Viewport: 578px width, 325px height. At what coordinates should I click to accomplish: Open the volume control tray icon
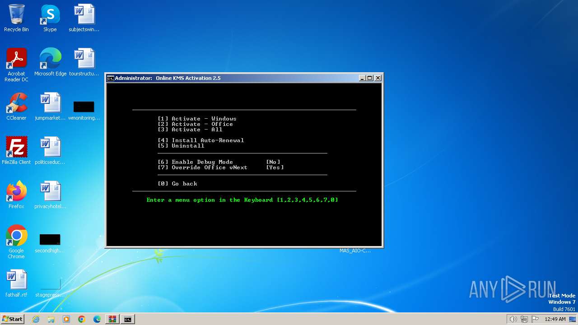[513, 319]
